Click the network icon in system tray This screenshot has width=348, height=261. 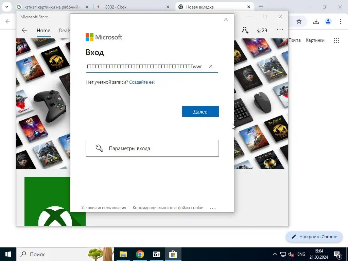tap(283, 254)
